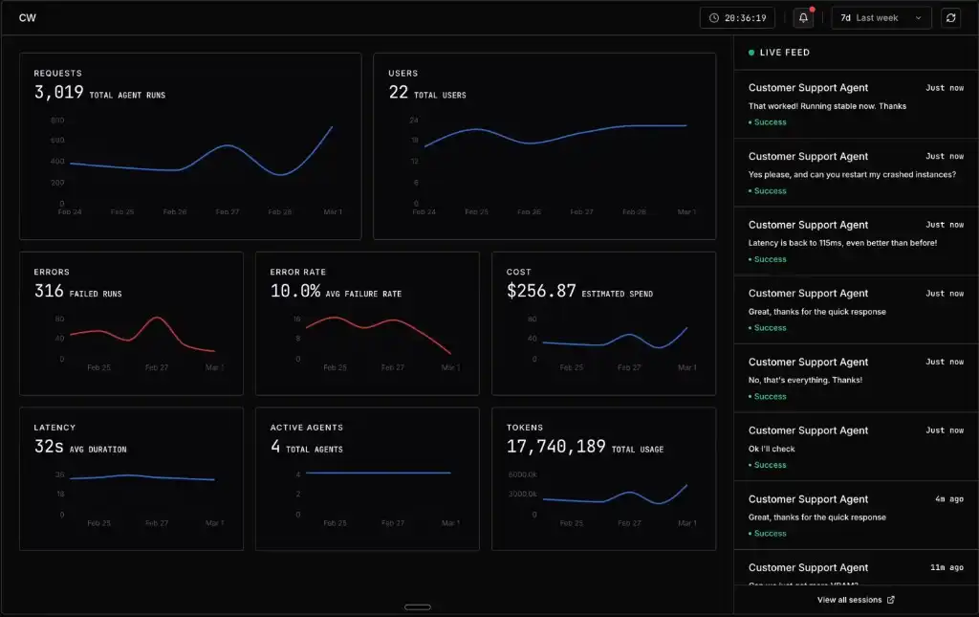Click the notification bell icon
Image resolution: width=979 pixels, height=617 pixels.
[x=803, y=17]
